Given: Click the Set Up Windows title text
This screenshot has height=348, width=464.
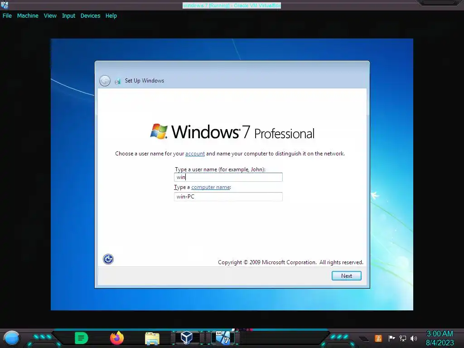Looking at the screenshot, I should click(x=145, y=81).
